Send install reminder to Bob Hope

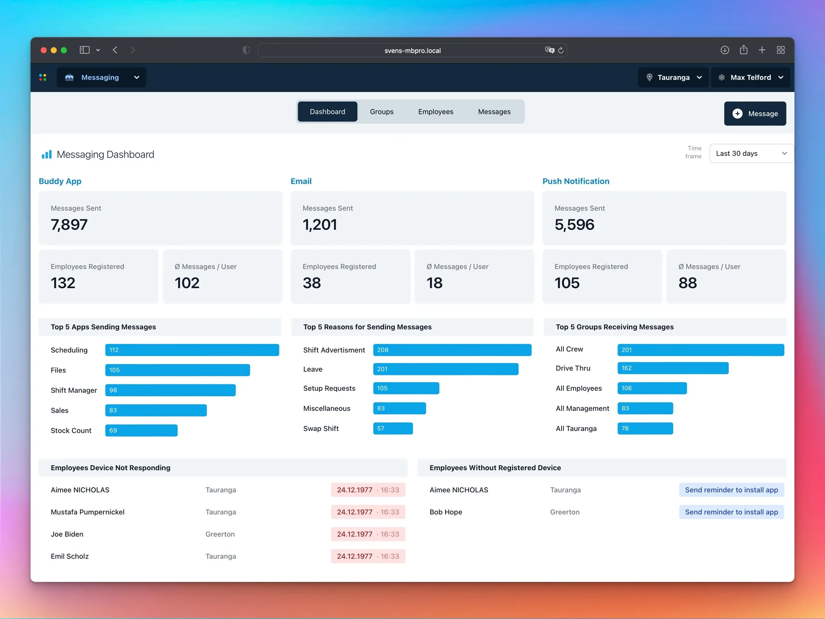pos(731,512)
